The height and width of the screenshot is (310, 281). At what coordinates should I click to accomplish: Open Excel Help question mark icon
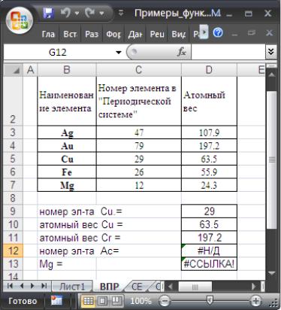218,32
